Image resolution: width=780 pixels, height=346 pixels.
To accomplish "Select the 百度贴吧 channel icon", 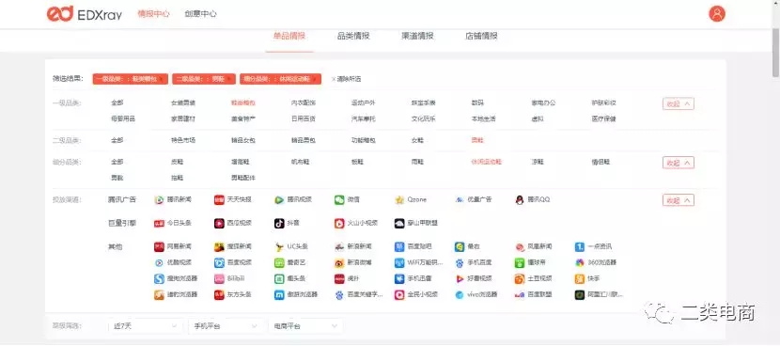I will tap(399, 247).
